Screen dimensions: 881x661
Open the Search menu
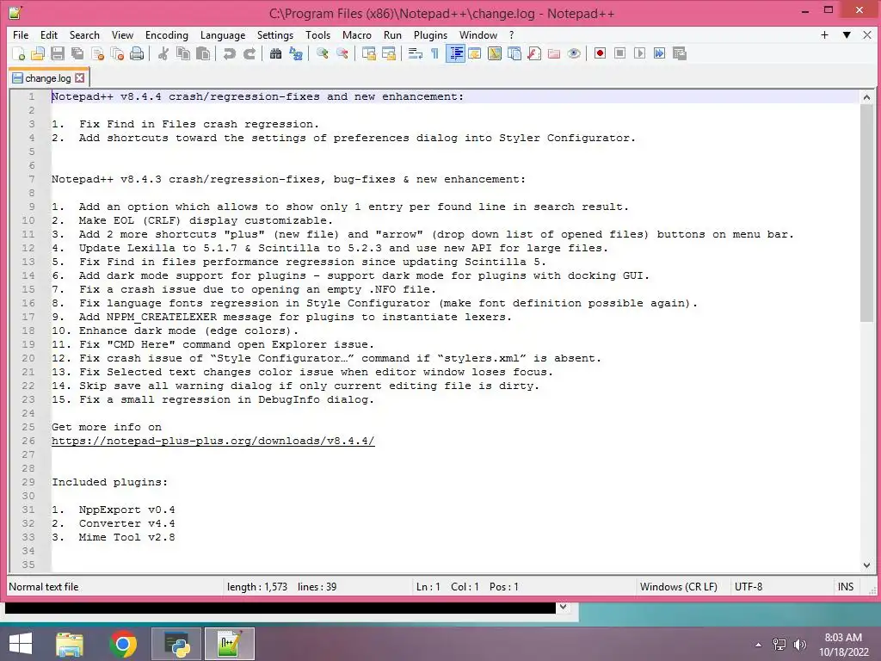point(84,34)
